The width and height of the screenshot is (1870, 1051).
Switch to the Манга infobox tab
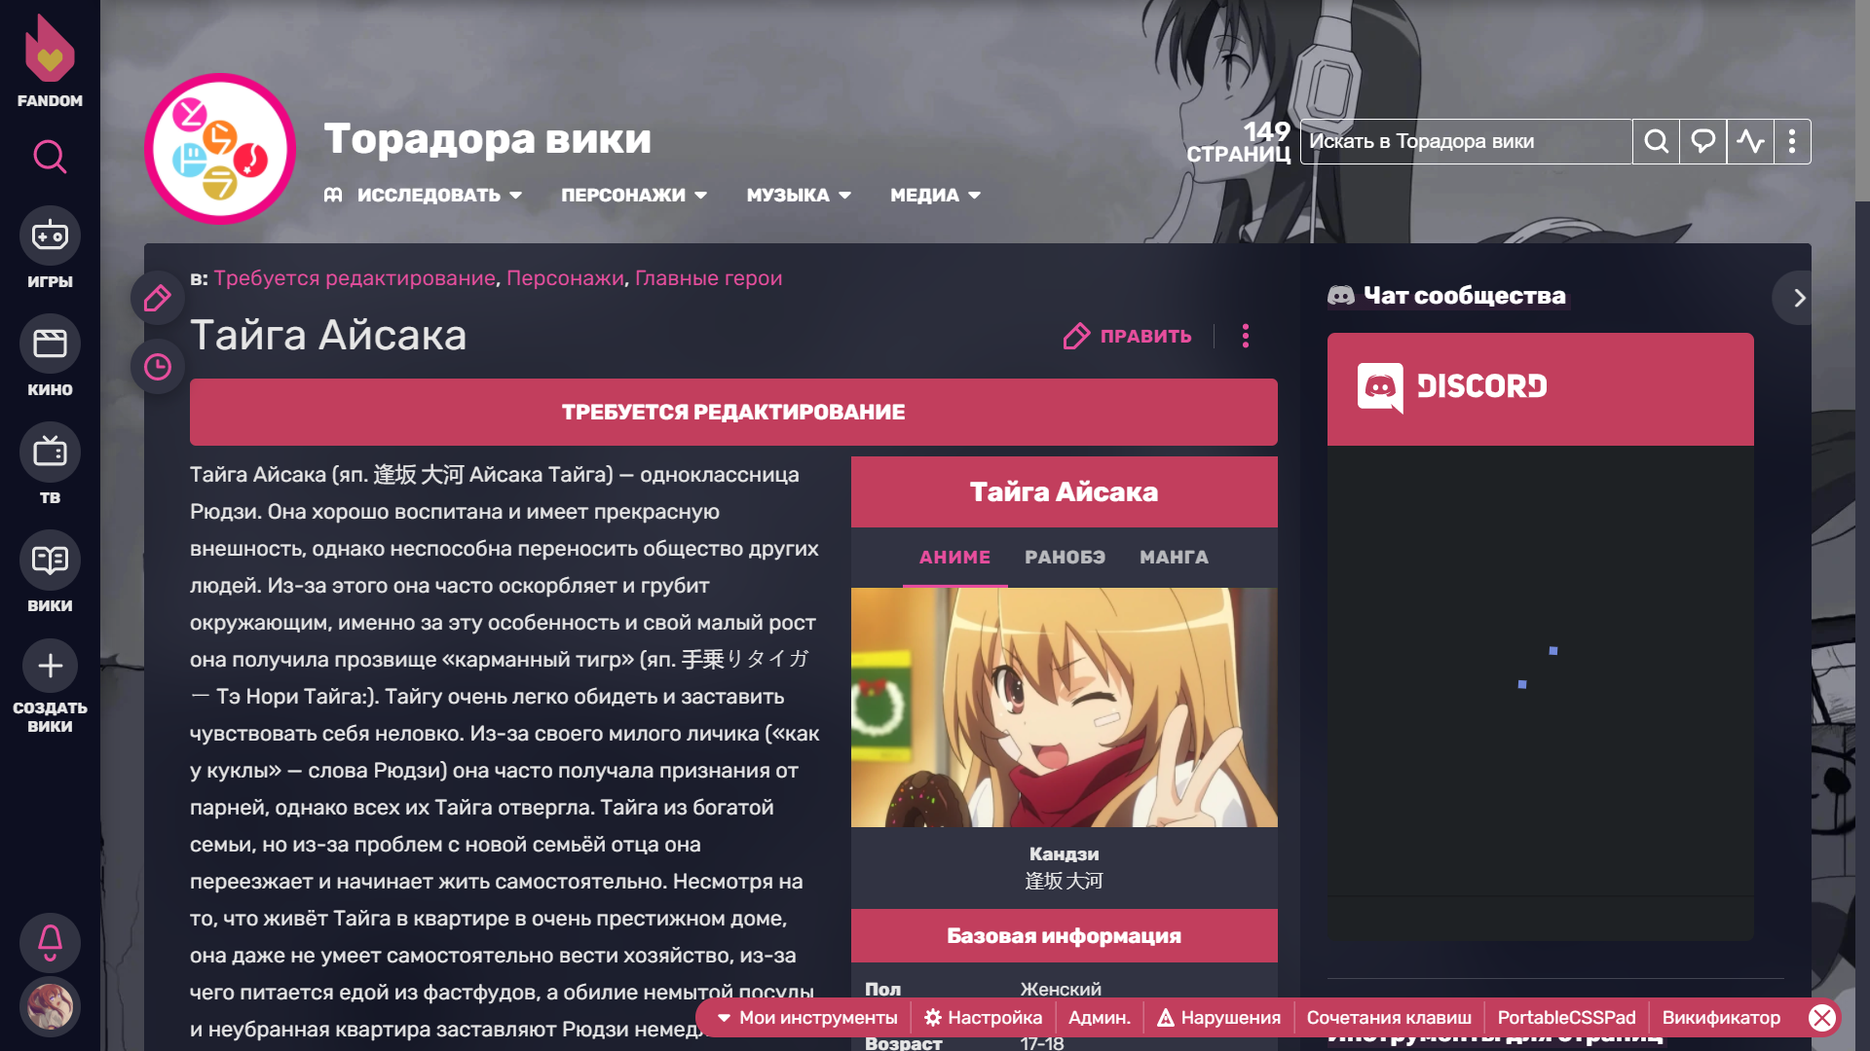[x=1174, y=558]
